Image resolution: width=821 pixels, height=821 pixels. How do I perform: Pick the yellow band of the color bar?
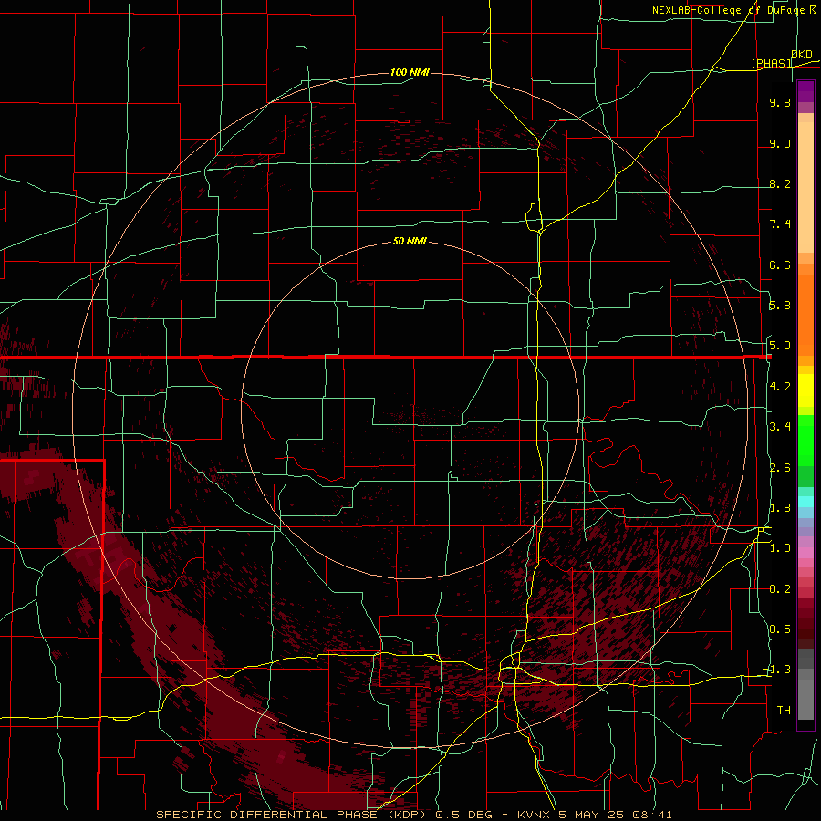pos(805,390)
